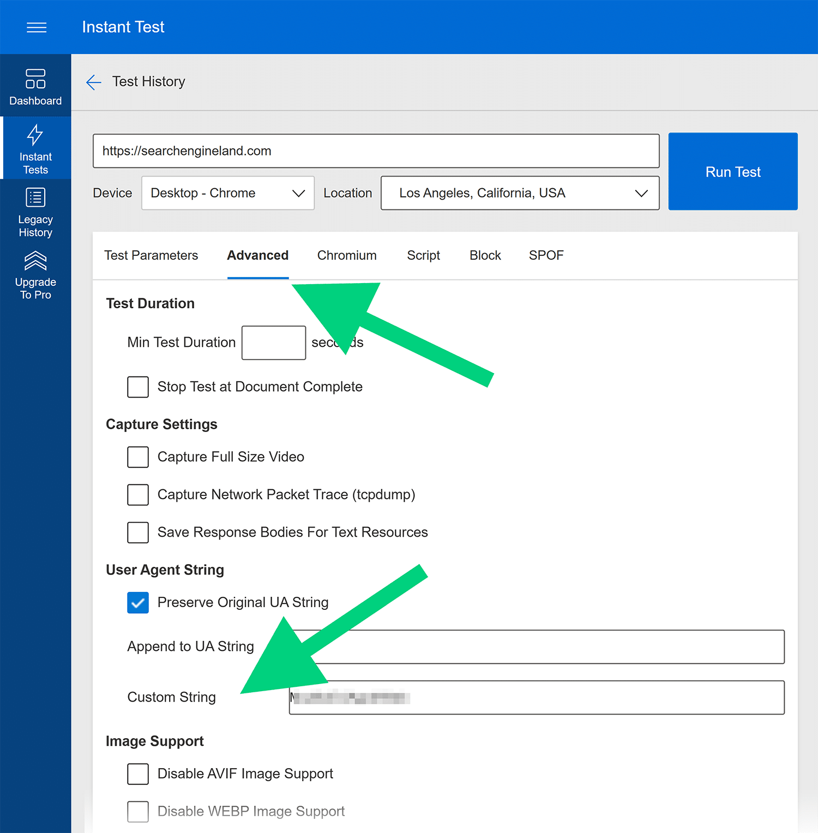Image resolution: width=818 pixels, height=833 pixels.
Task: Open the Chromium tab
Action: click(x=347, y=255)
